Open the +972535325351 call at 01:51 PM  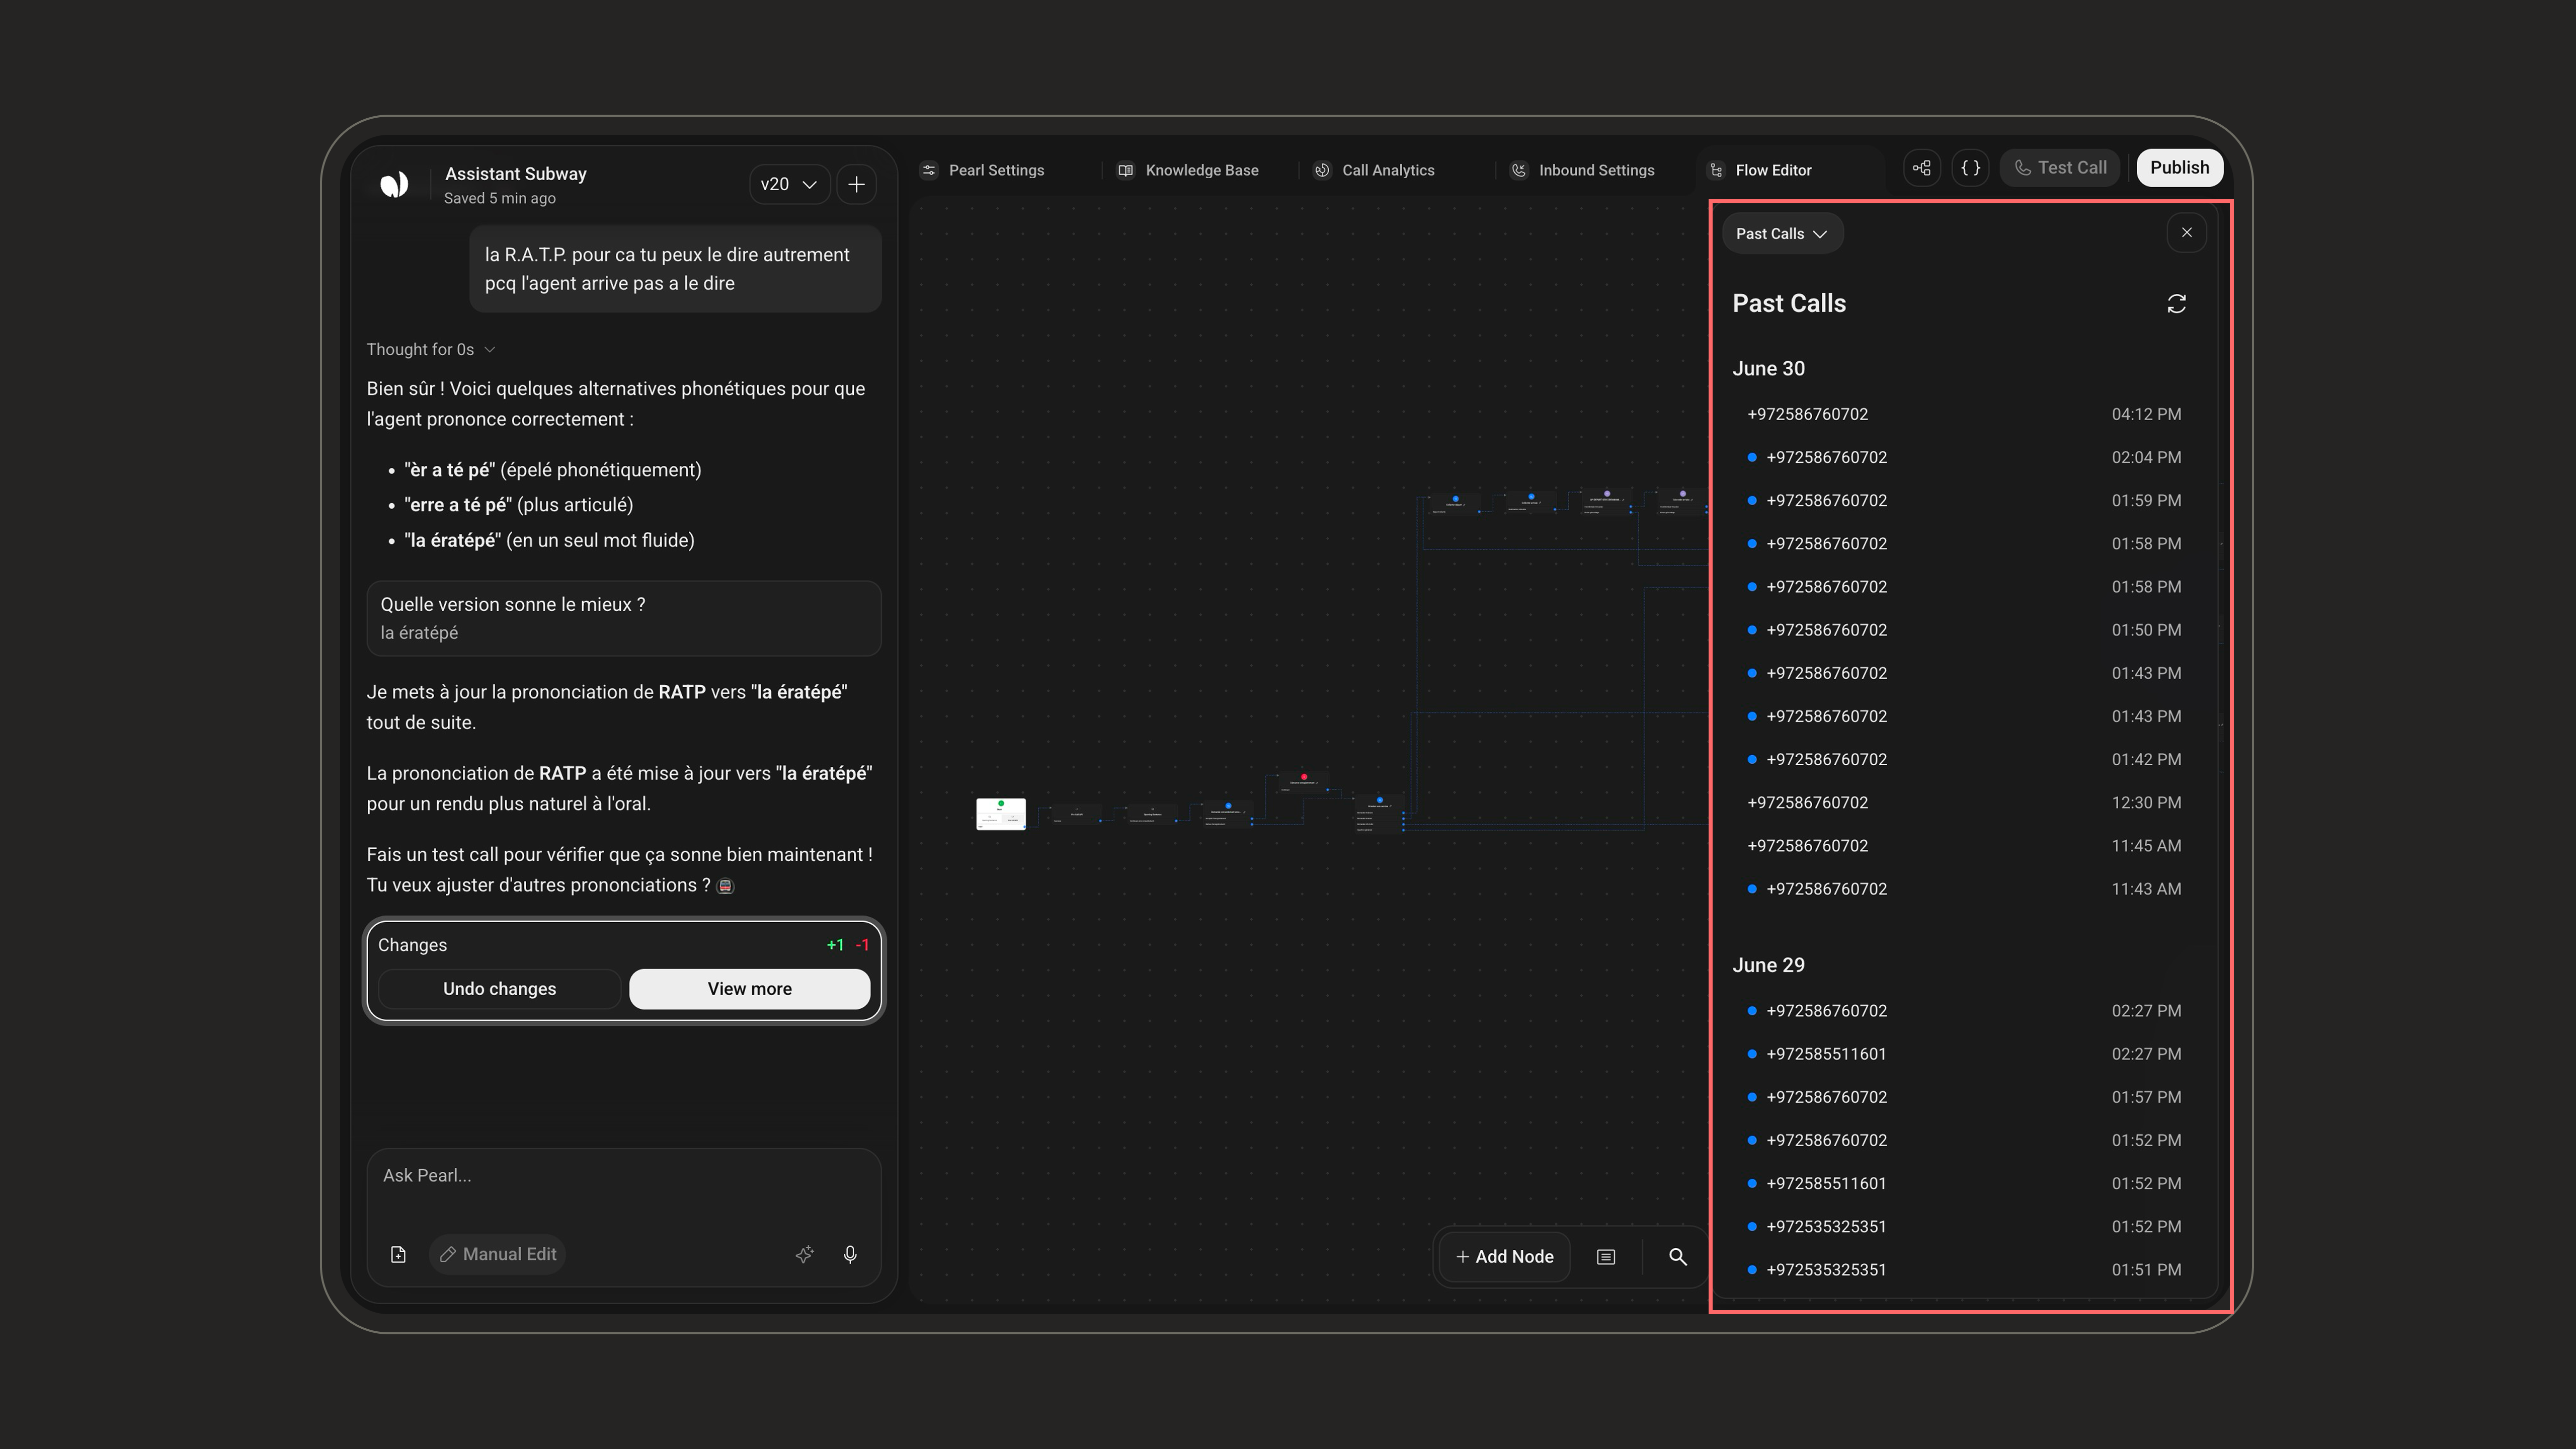1964,1270
